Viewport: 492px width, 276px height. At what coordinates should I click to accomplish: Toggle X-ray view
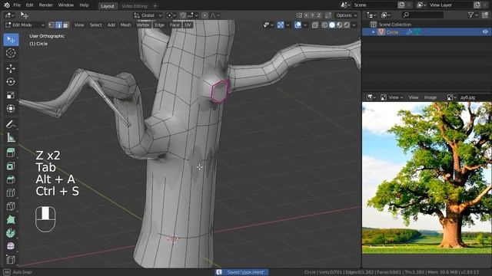point(314,25)
